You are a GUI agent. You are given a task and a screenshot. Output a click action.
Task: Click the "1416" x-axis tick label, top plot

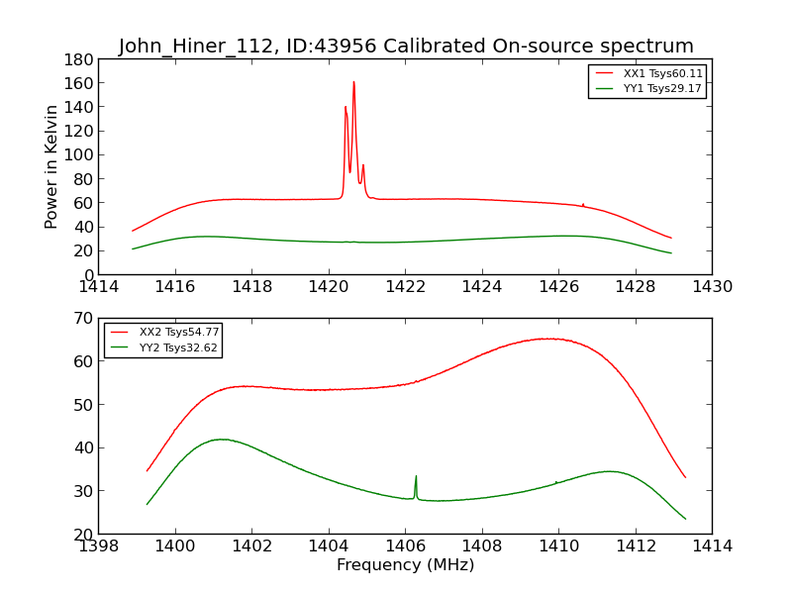click(175, 287)
